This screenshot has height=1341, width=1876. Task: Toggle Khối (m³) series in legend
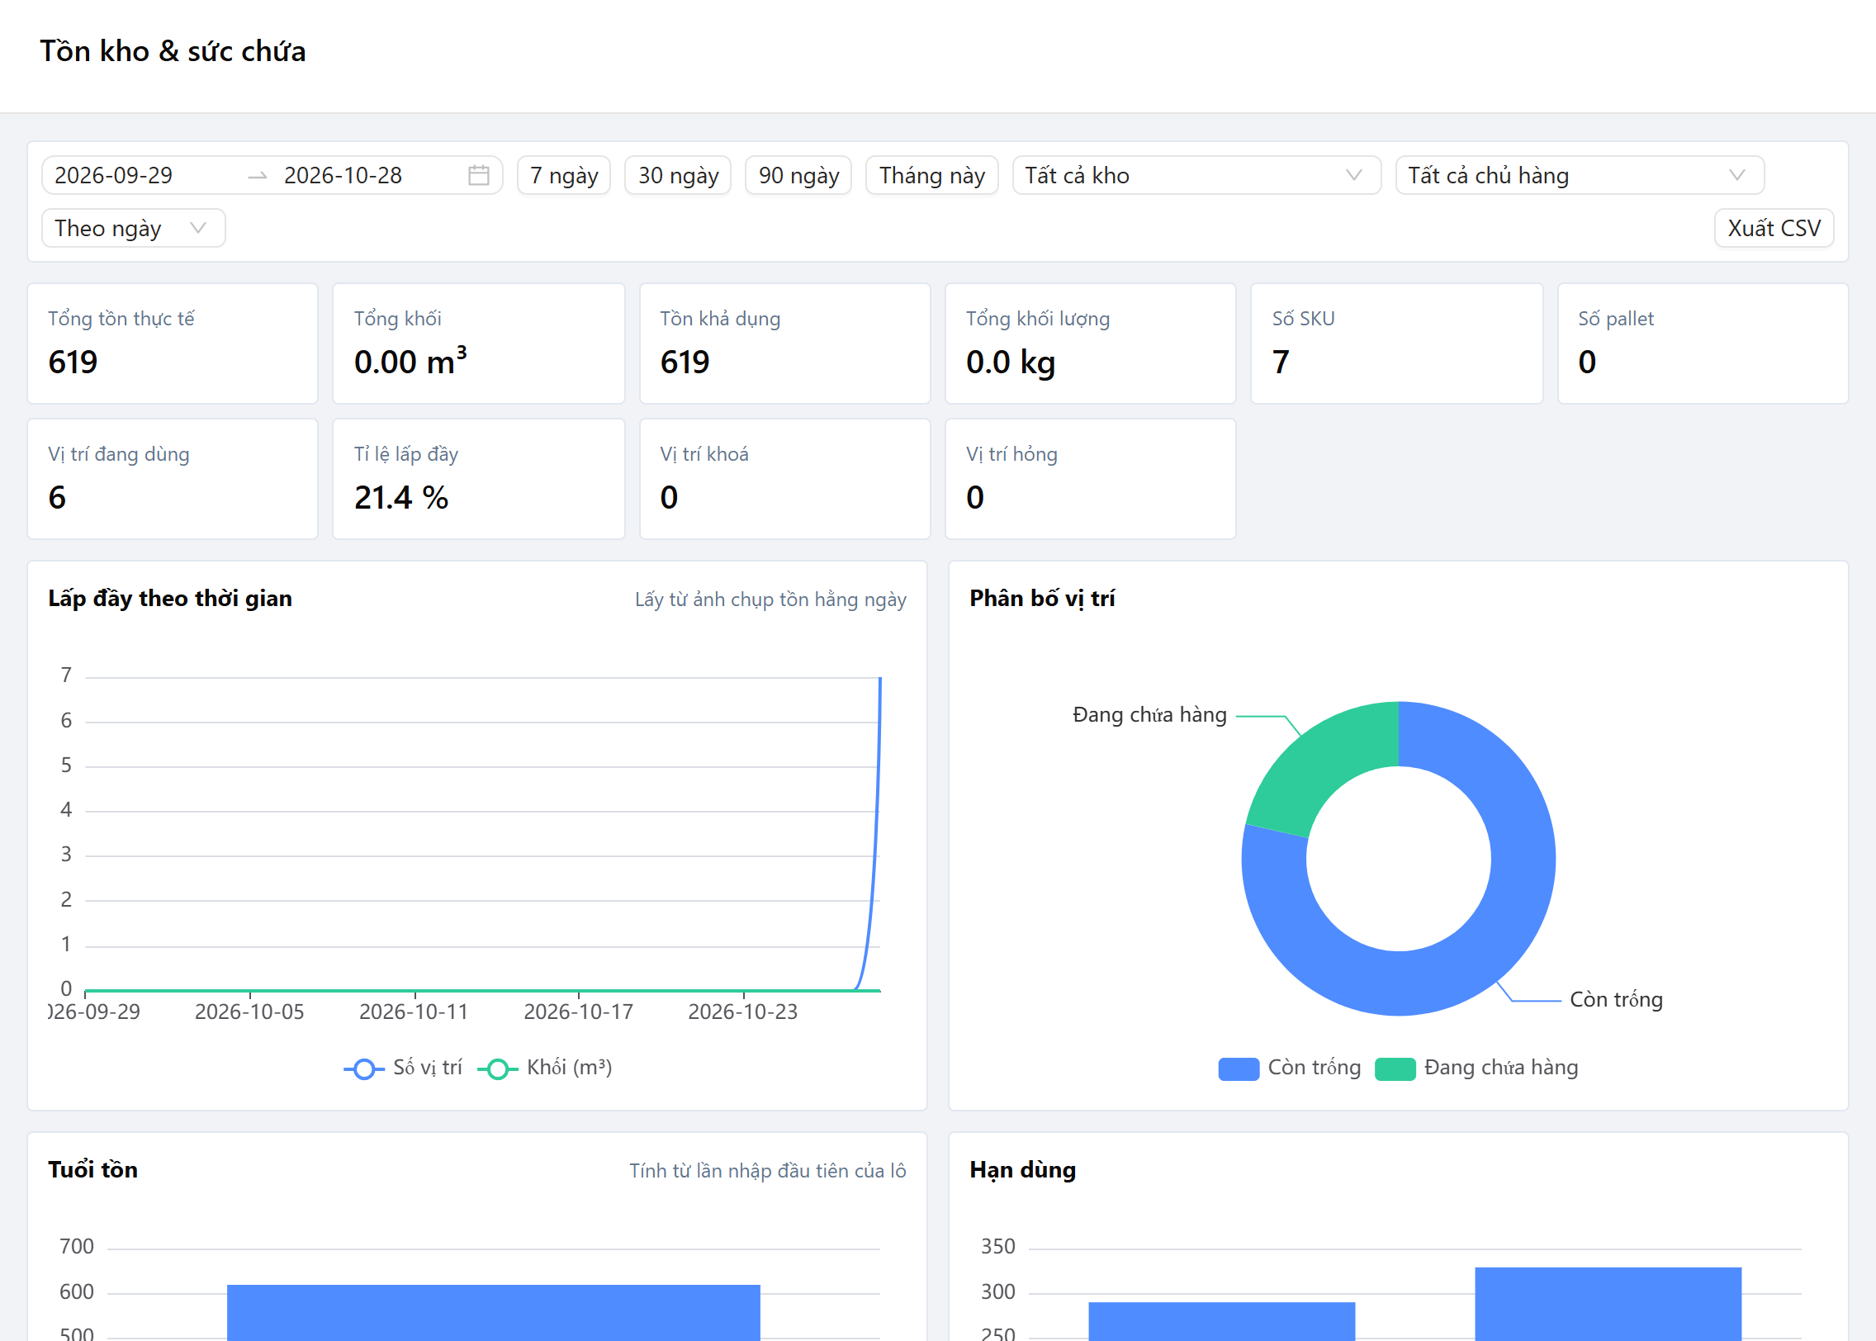(x=545, y=1068)
